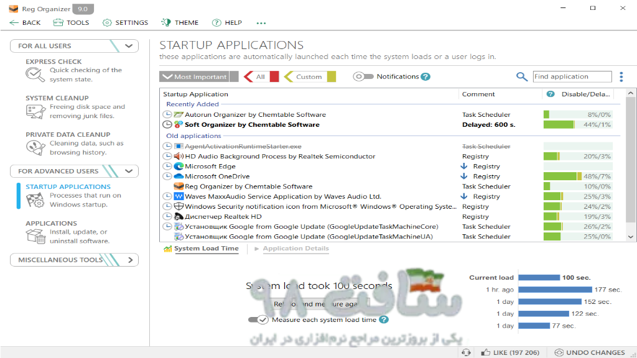Click the Reg Organizer row icon
Screen dimensions: 637x358
point(179,186)
